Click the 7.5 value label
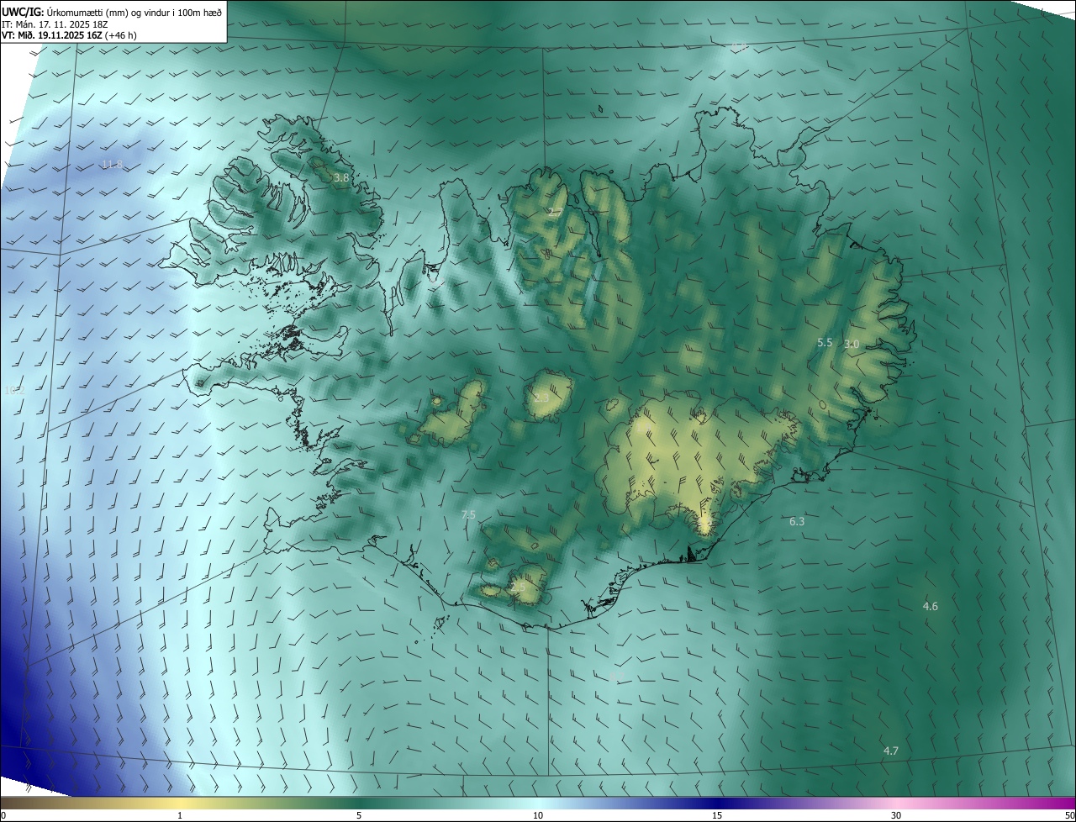The height and width of the screenshot is (822, 1076). click(468, 514)
